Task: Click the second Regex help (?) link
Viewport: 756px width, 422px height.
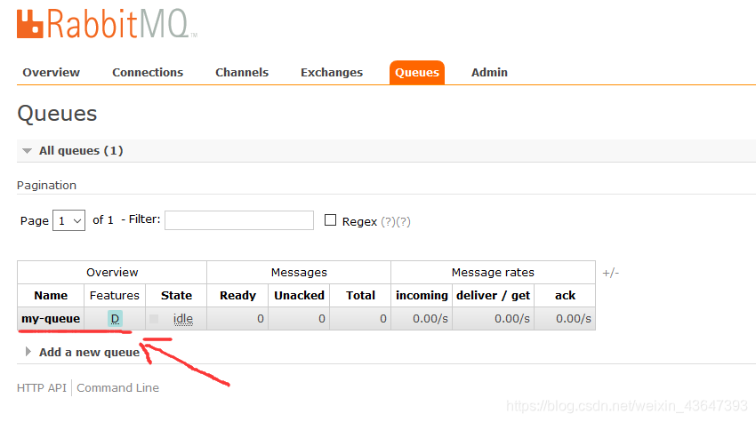Action: click(403, 221)
